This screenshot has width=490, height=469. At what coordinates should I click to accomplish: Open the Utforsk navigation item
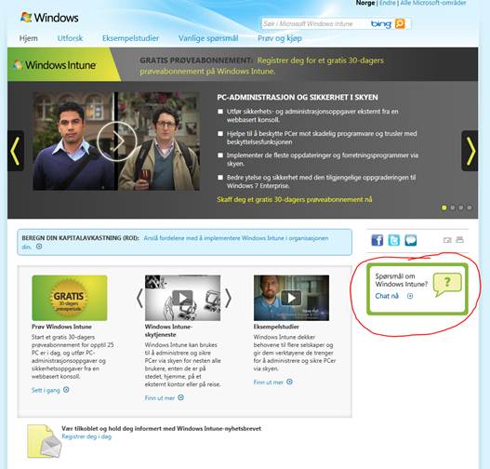(70, 38)
